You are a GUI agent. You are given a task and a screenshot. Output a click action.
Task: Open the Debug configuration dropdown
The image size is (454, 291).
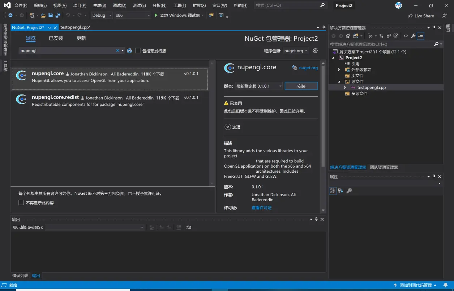pyautogui.click(x=102, y=16)
